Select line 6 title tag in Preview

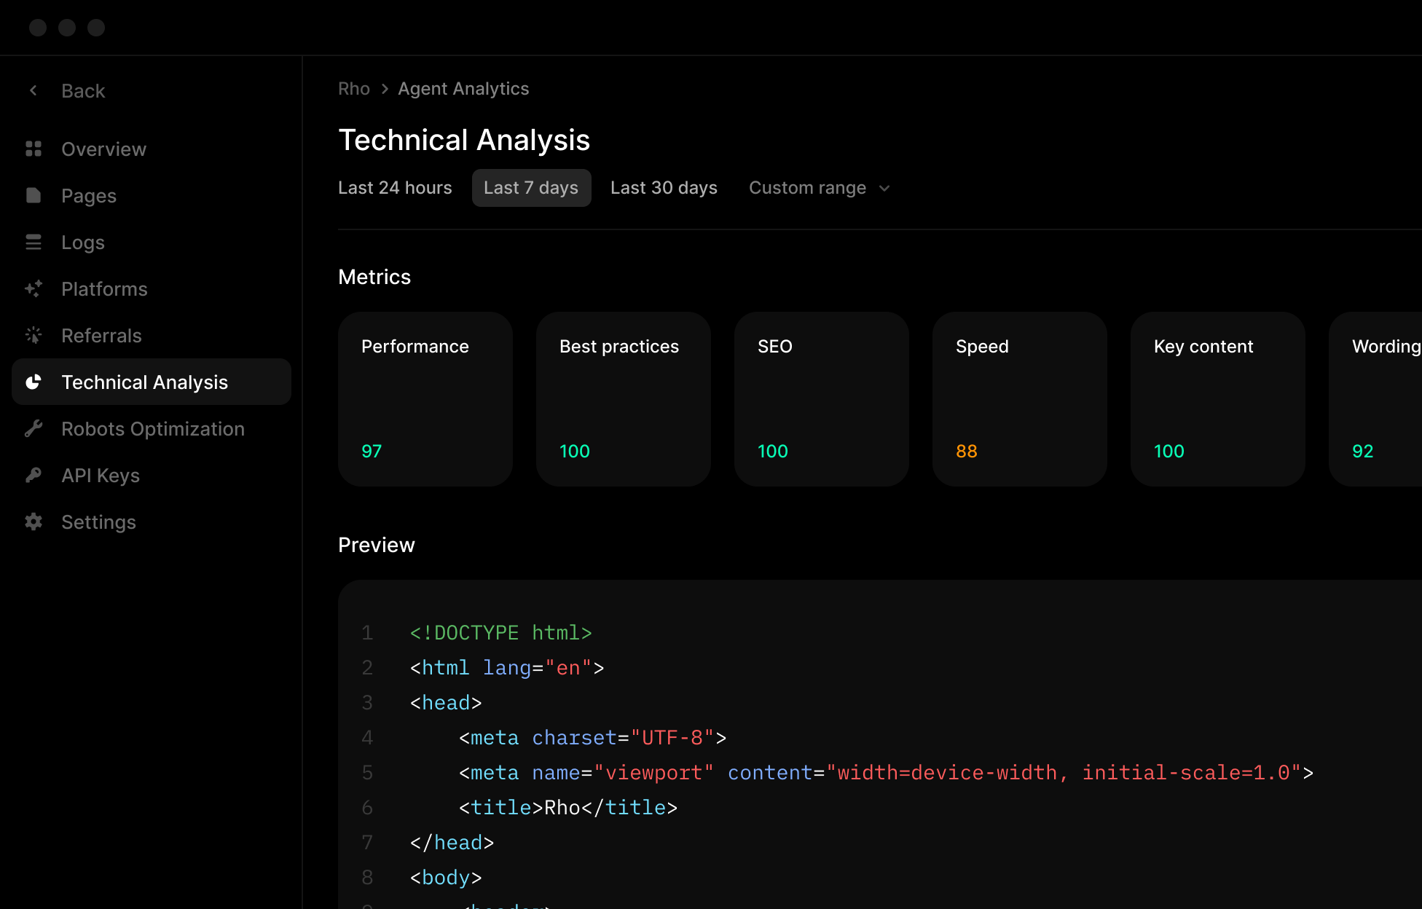pos(567,807)
